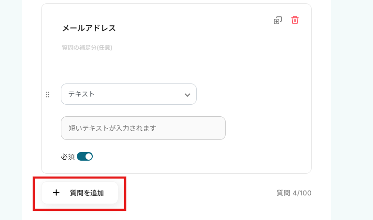This screenshot has height=220, width=373.
Task: Click the plus icon in 質問を追加
Action: [x=57, y=193]
